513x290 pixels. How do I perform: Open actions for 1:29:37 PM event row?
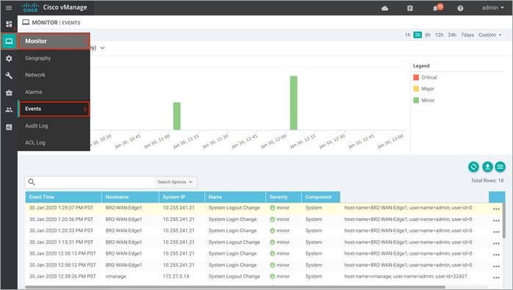pyautogui.click(x=496, y=209)
